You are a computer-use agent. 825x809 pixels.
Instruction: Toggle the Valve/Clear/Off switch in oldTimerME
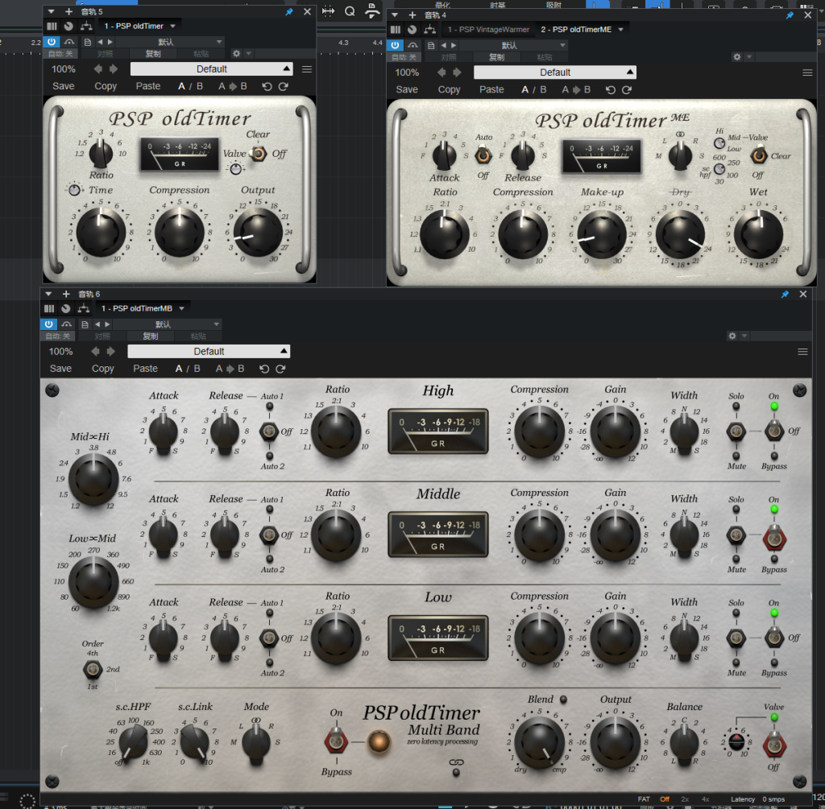point(758,155)
